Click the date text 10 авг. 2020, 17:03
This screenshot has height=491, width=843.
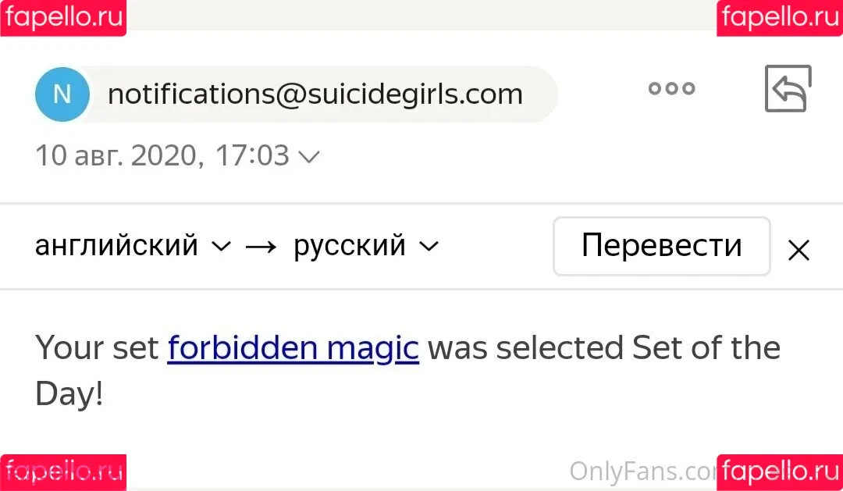click(x=162, y=155)
